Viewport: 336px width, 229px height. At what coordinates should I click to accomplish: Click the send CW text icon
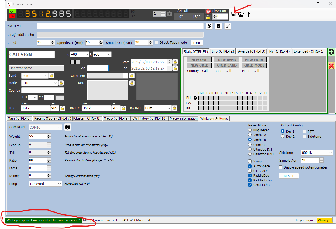click(209, 26)
